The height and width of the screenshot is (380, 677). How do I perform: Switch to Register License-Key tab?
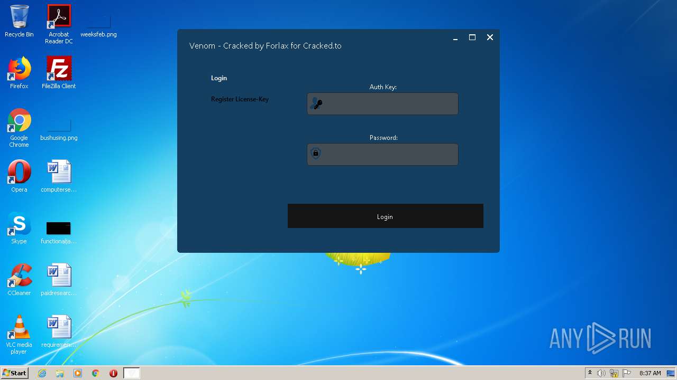pos(240,99)
